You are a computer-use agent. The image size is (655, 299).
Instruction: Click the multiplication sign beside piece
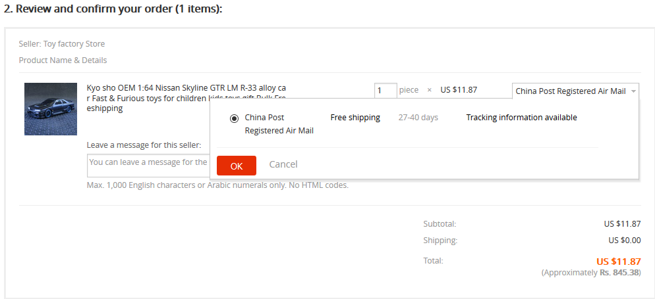[x=429, y=90]
